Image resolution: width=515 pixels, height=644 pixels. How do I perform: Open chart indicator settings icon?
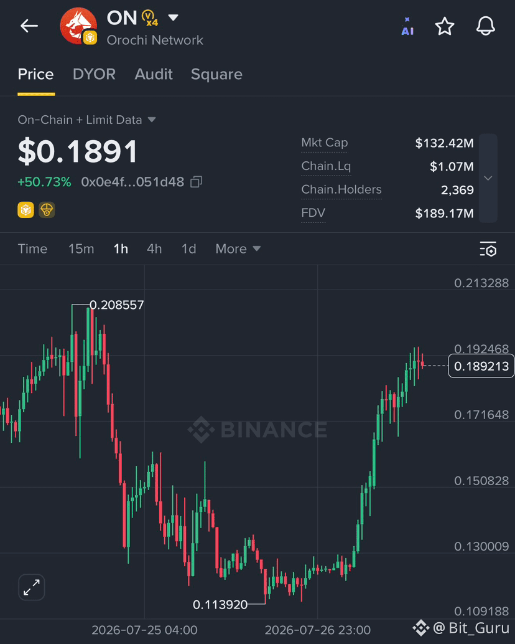click(488, 249)
